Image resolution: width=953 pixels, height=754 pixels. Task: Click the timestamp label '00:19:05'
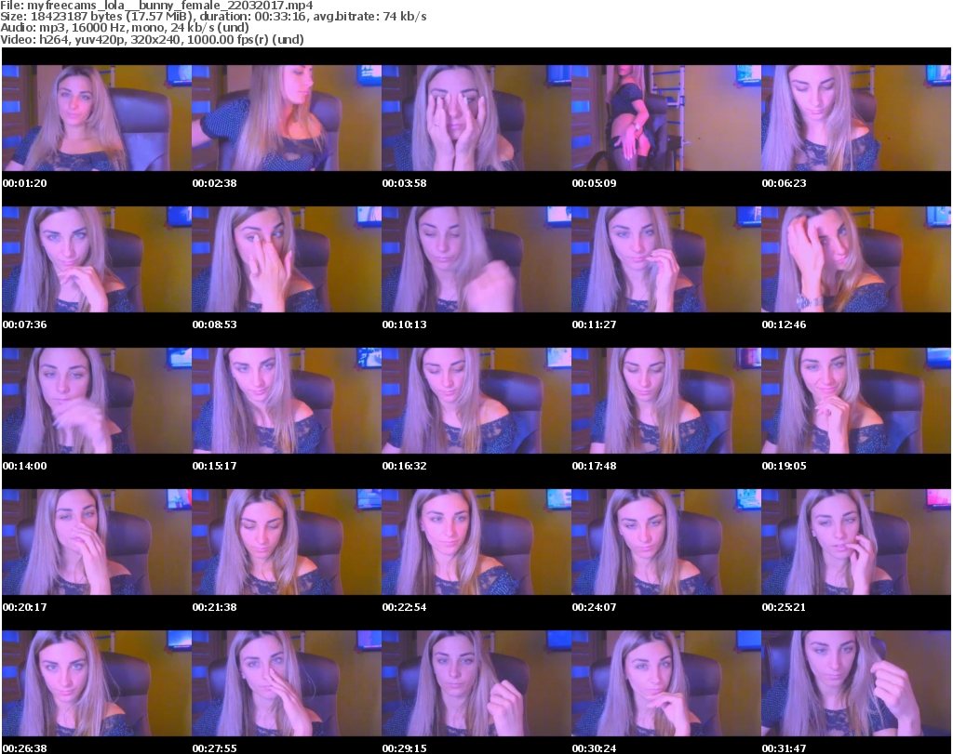[784, 466]
